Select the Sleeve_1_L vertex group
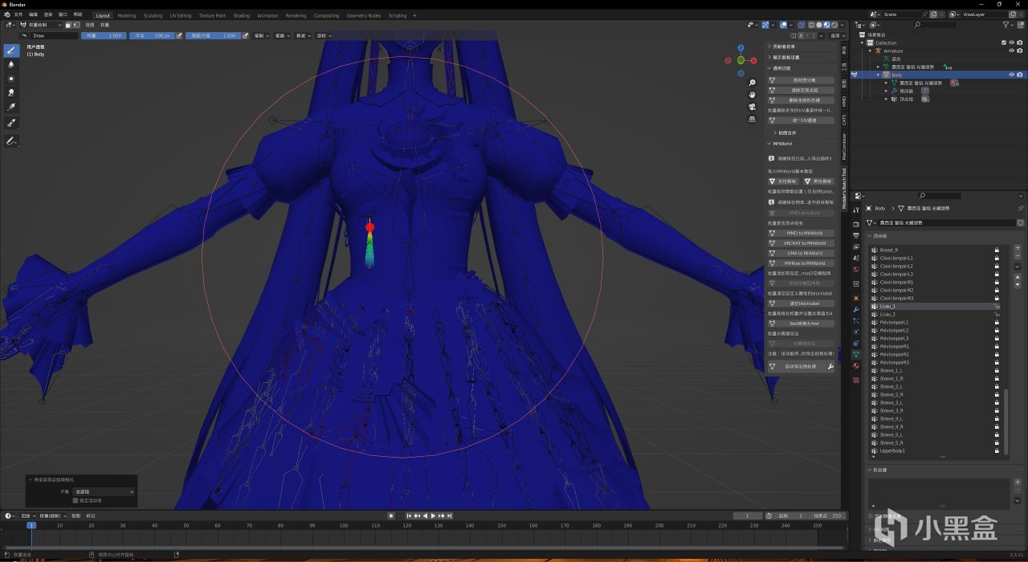 coord(891,370)
